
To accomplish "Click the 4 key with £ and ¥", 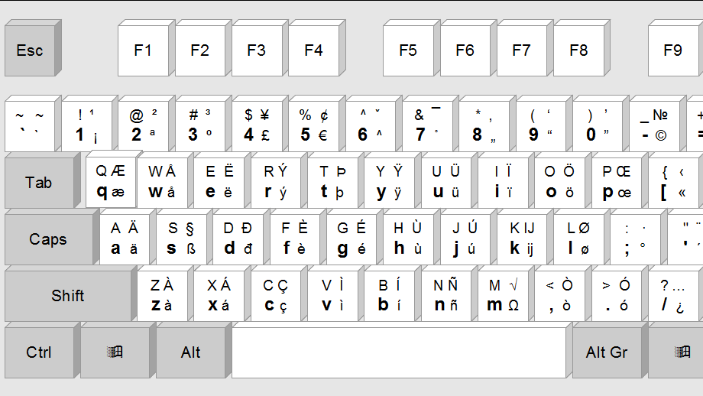I will 257,125.
